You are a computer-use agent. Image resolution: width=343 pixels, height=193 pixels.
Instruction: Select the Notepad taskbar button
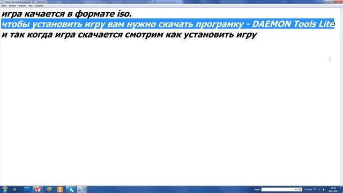point(82,189)
